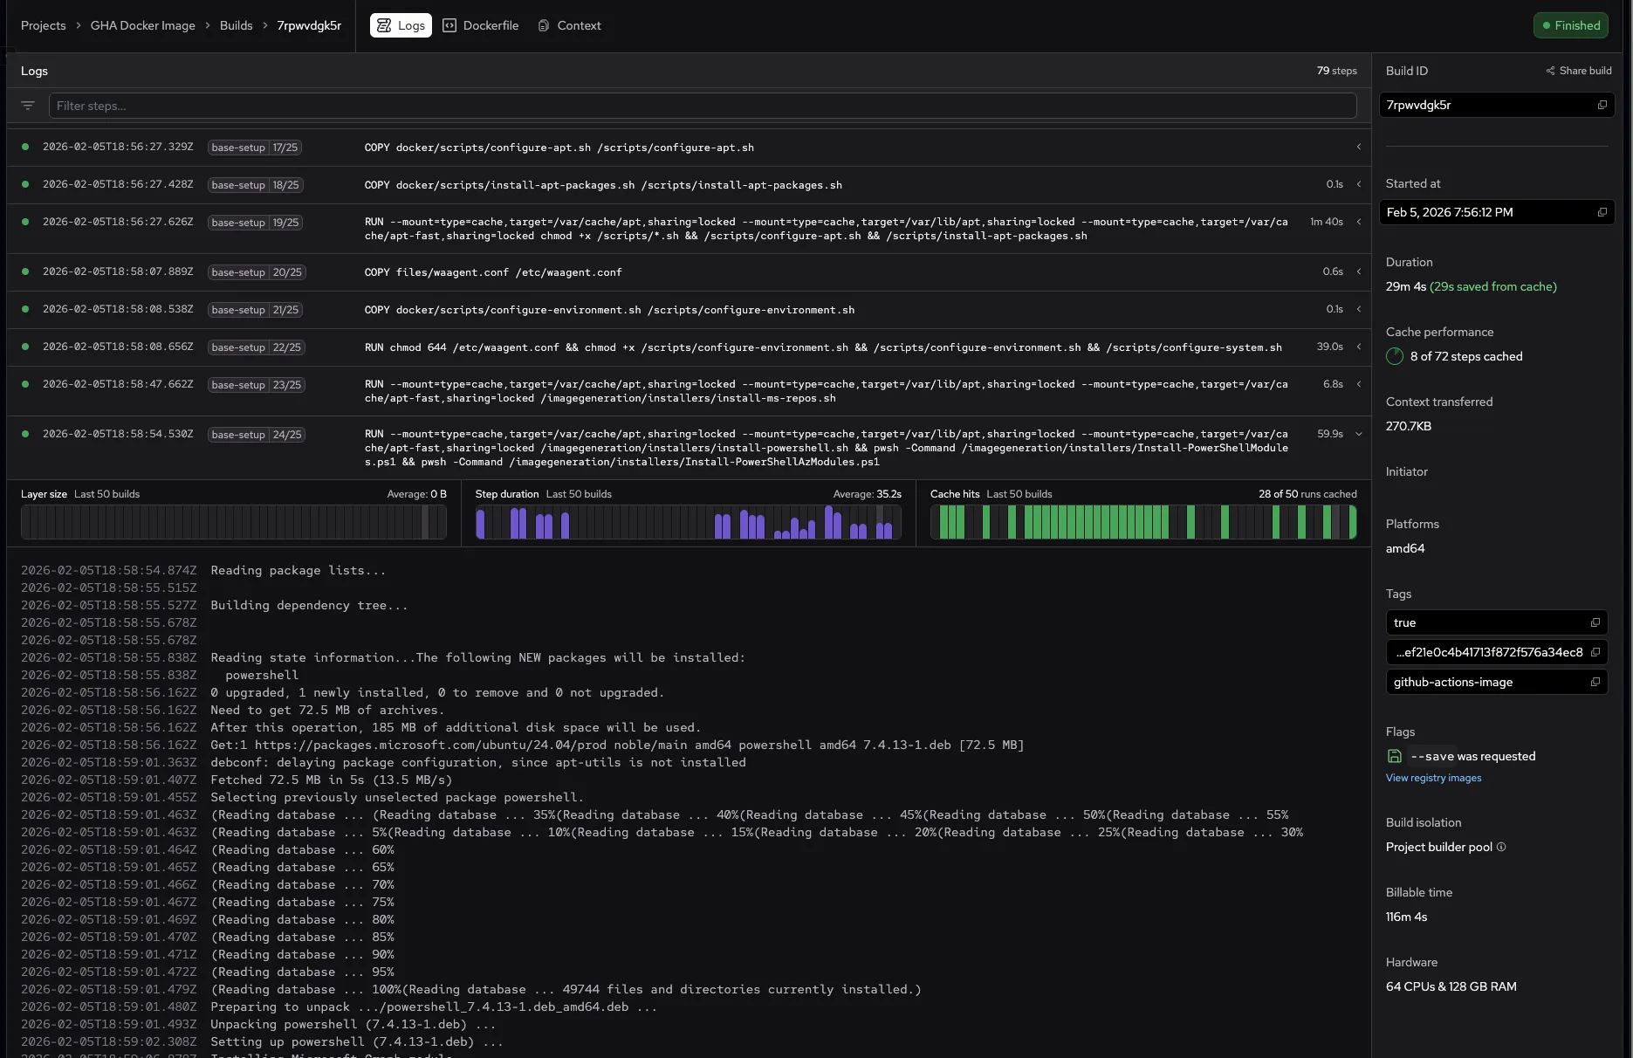Image resolution: width=1633 pixels, height=1058 pixels.
Task: Copy the github-actions-image tag
Action: pyautogui.click(x=1595, y=682)
